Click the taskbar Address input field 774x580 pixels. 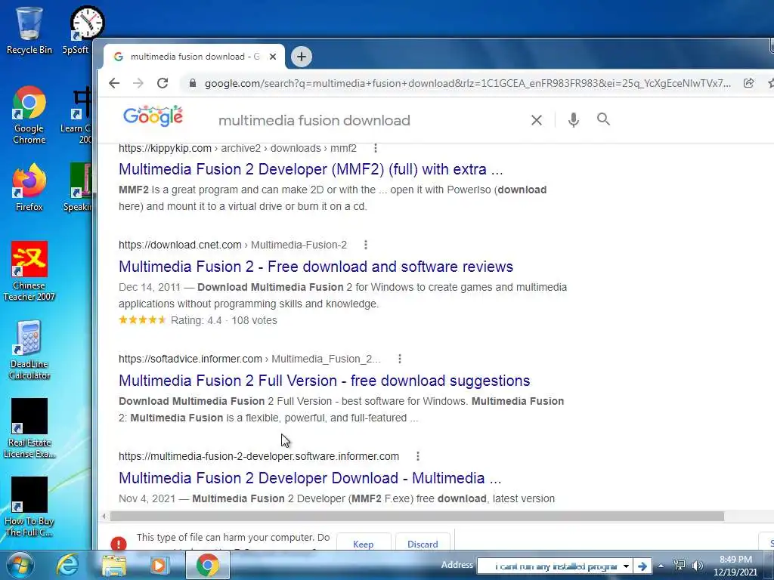coord(549,566)
